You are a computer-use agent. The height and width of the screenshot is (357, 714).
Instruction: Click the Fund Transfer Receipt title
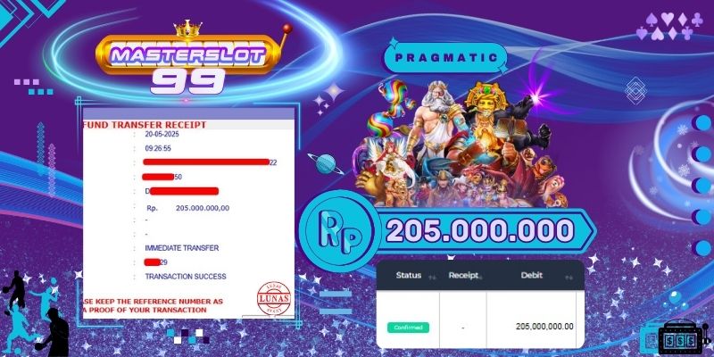tap(145, 125)
